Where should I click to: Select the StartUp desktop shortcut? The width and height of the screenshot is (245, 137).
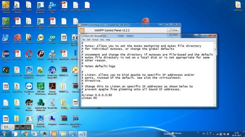pyautogui.click(x=6, y=39)
